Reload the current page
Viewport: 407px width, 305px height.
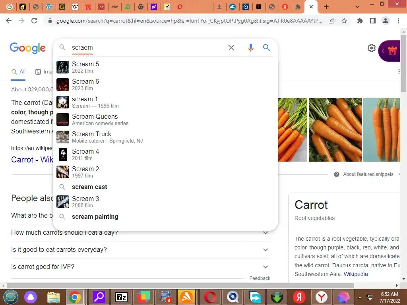pos(34,21)
